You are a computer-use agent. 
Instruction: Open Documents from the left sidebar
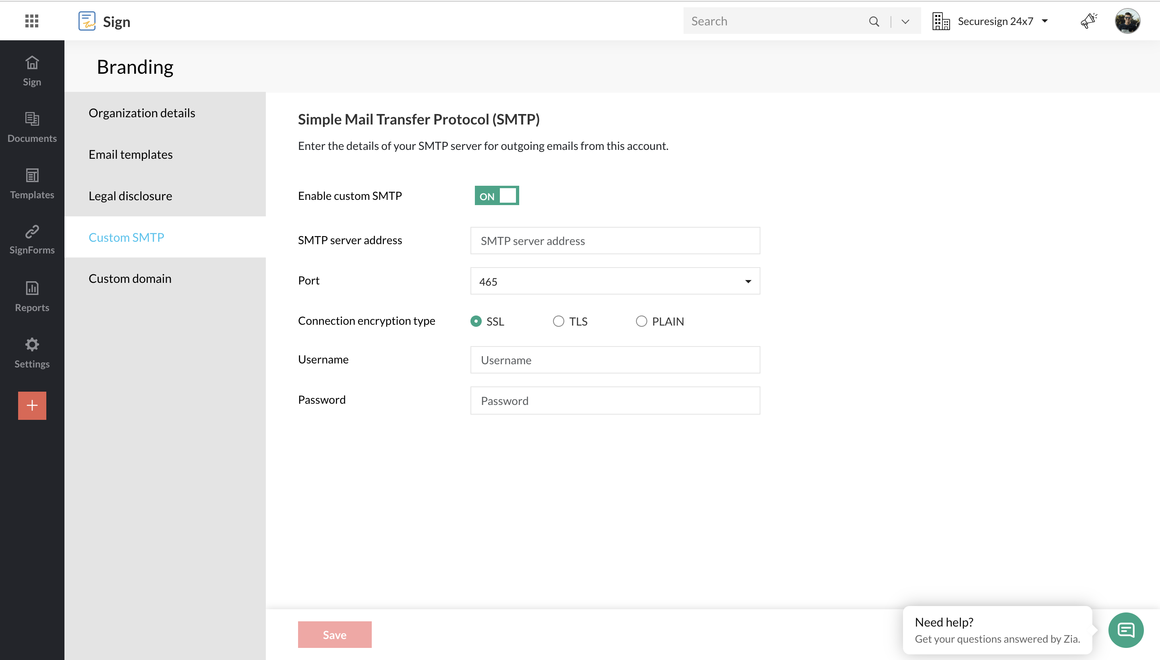pyautogui.click(x=32, y=127)
